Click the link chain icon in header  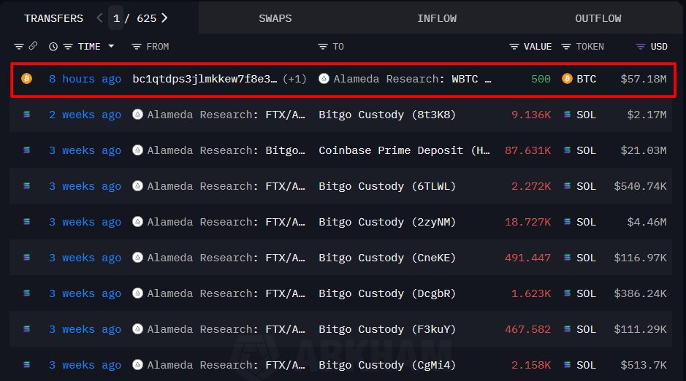(x=34, y=46)
